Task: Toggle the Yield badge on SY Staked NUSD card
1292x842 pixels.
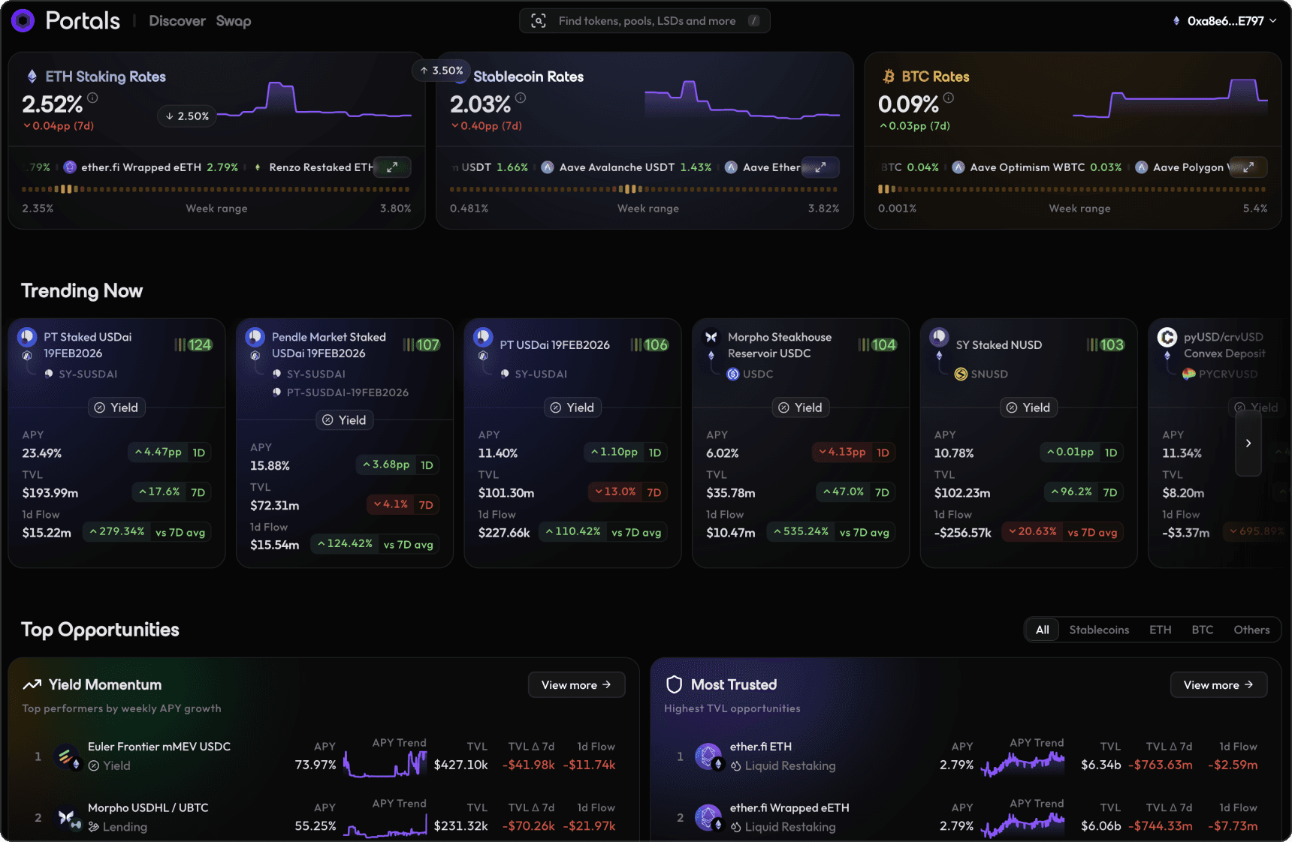Action: pos(1028,407)
